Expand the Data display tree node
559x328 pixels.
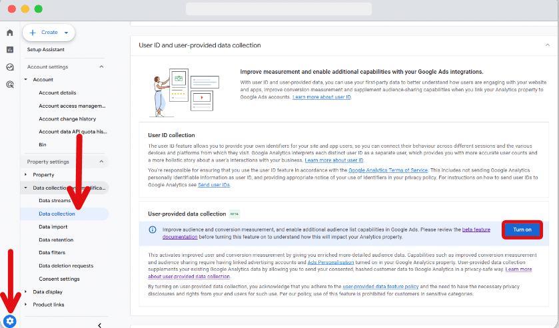[26, 291]
